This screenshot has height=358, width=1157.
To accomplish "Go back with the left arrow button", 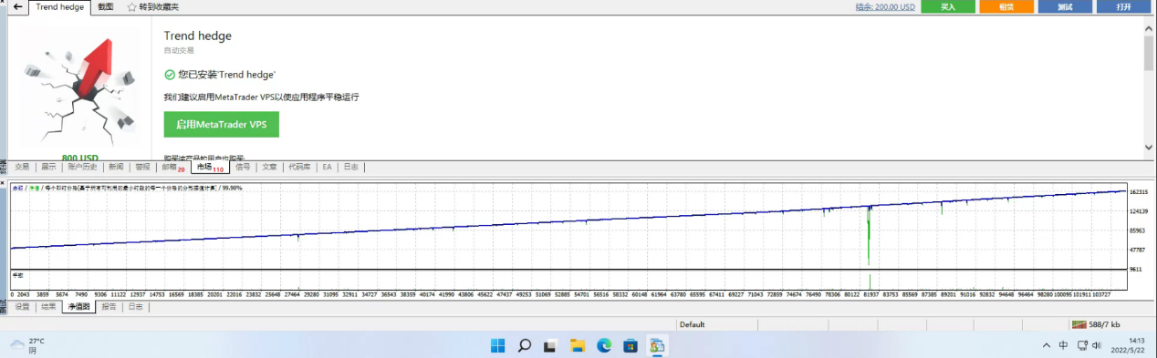I will [x=17, y=6].
